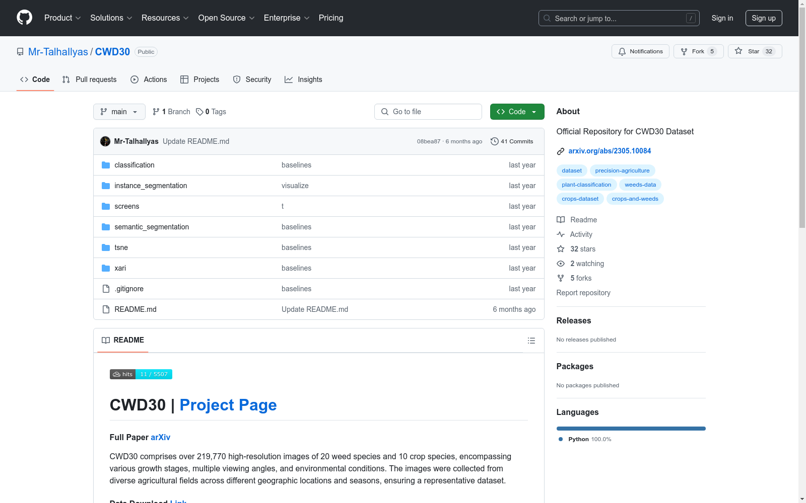Click the Go to file input
This screenshot has height=503, width=806.
(x=428, y=112)
